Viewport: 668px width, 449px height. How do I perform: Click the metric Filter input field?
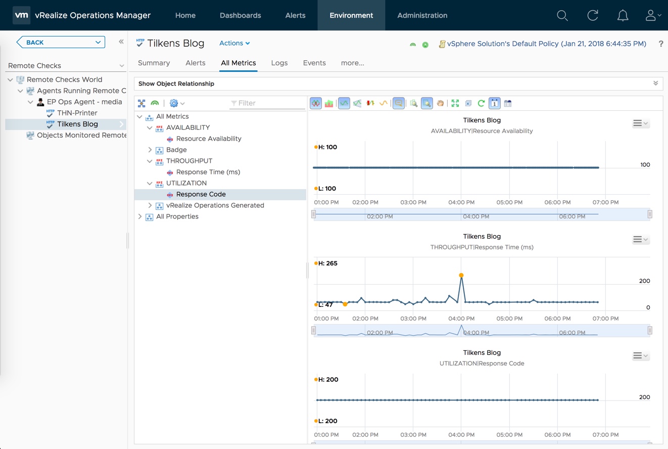pyautogui.click(x=268, y=103)
